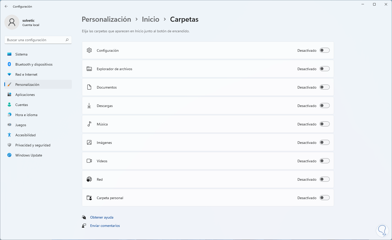Click the search magnifier icon

[x=67, y=40]
